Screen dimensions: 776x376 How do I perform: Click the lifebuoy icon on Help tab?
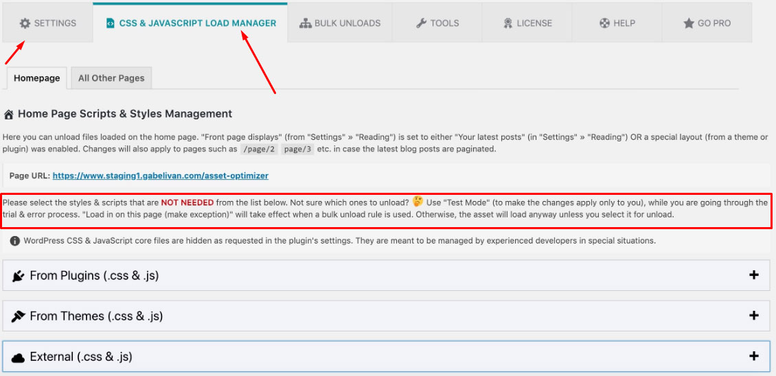pyautogui.click(x=604, y=23)
